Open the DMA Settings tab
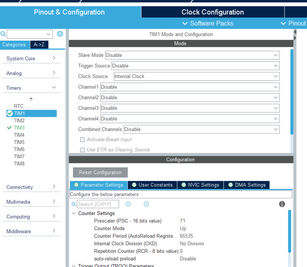This screenshot has height=267, width=307. coord(247,185)
